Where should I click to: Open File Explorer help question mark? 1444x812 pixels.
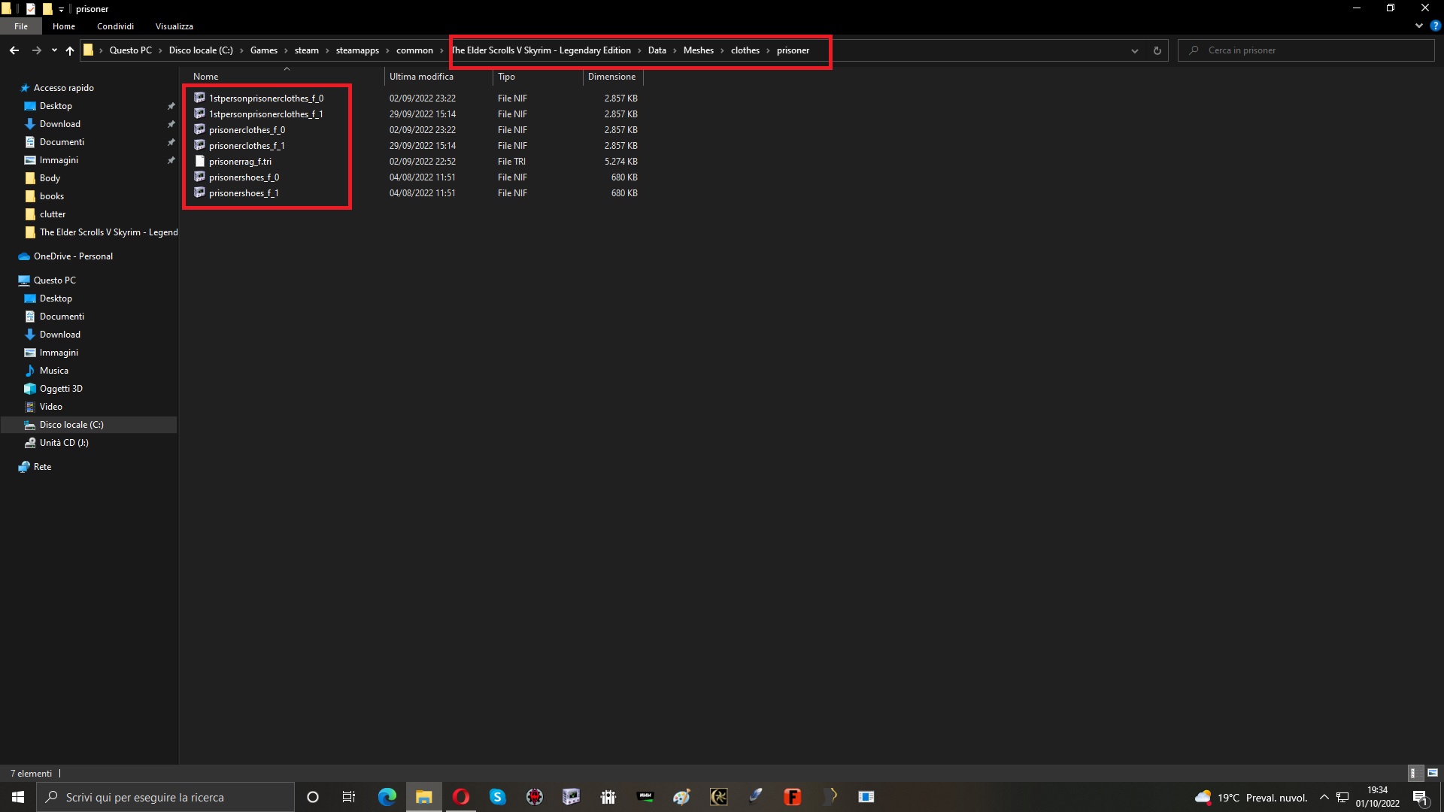1435,26
